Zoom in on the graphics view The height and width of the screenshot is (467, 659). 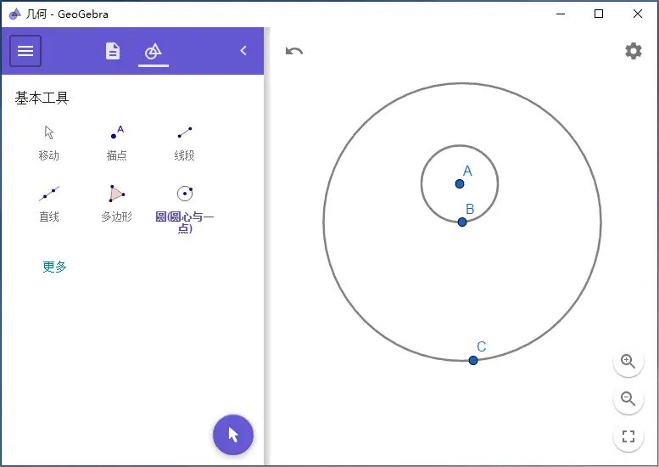(628, 362)
